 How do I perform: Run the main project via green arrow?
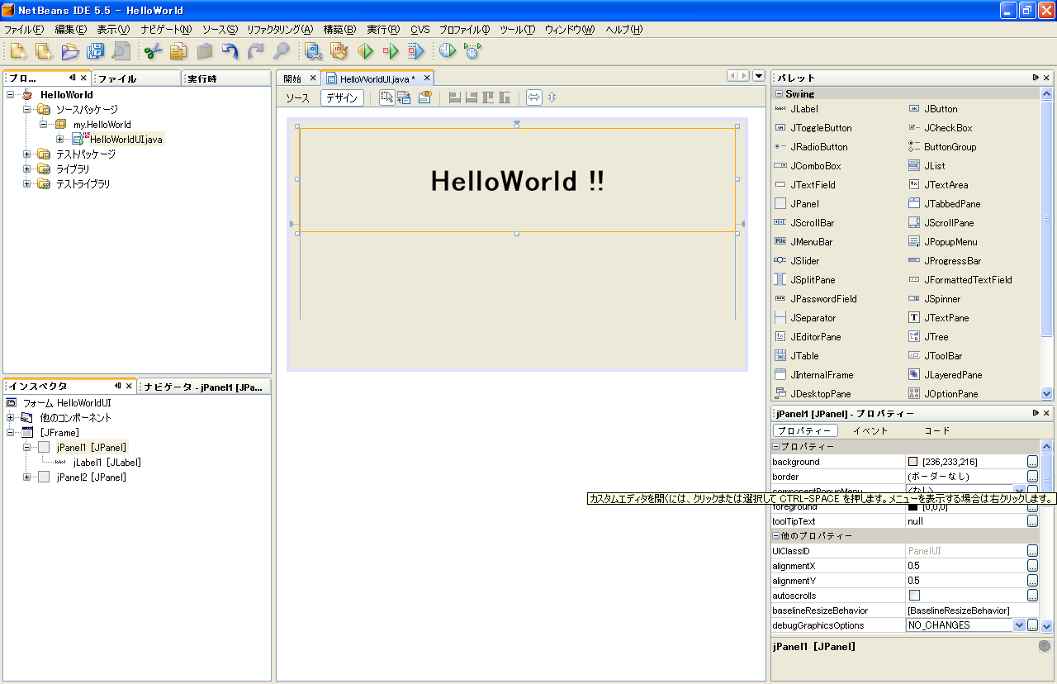[x=366, y=51]
